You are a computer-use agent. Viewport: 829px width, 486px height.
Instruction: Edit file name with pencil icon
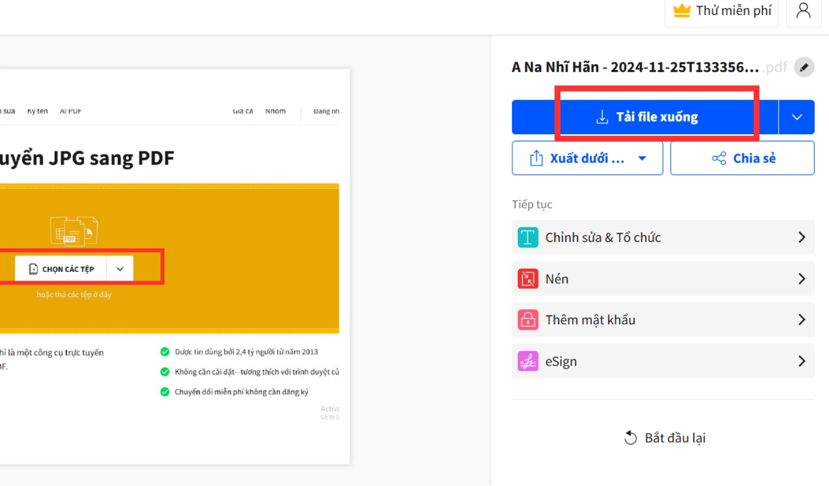804,67
